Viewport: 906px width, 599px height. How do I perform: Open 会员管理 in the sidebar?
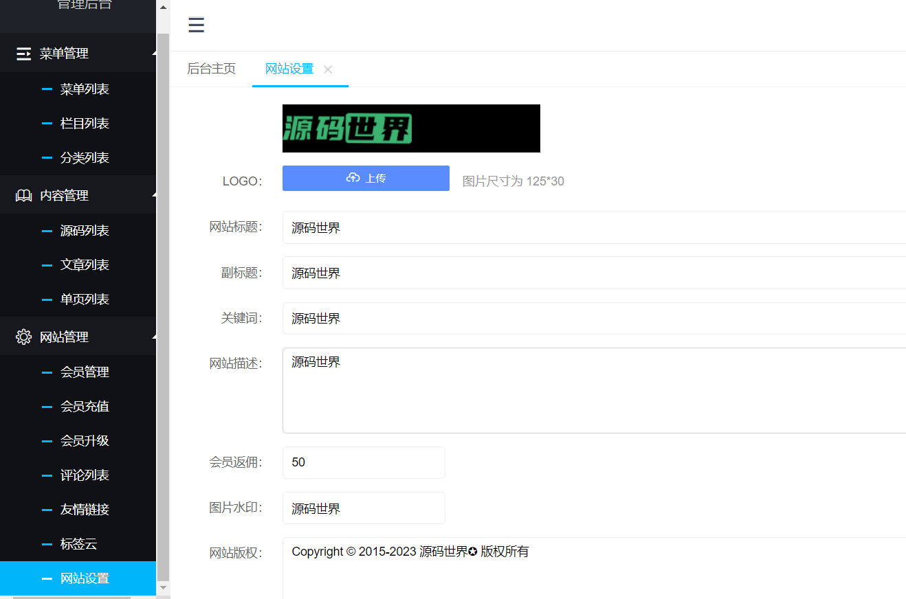(x=85, y=372)
